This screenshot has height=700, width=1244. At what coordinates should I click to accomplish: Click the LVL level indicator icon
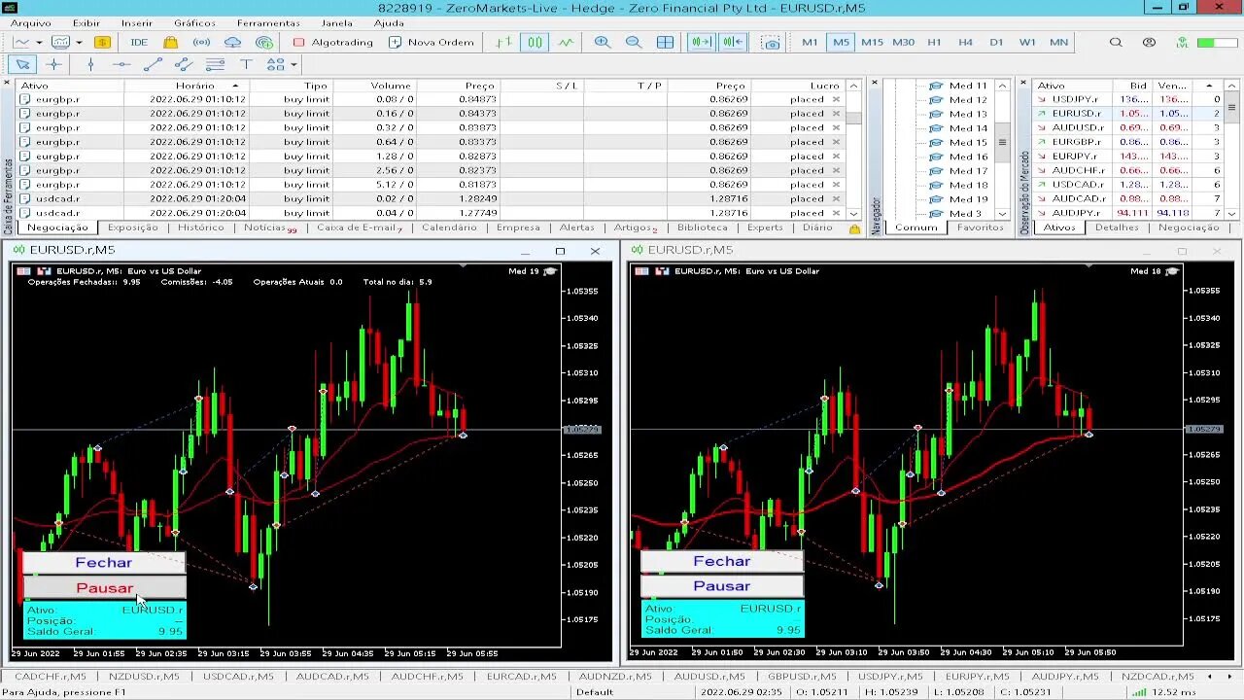(1182, 43)
